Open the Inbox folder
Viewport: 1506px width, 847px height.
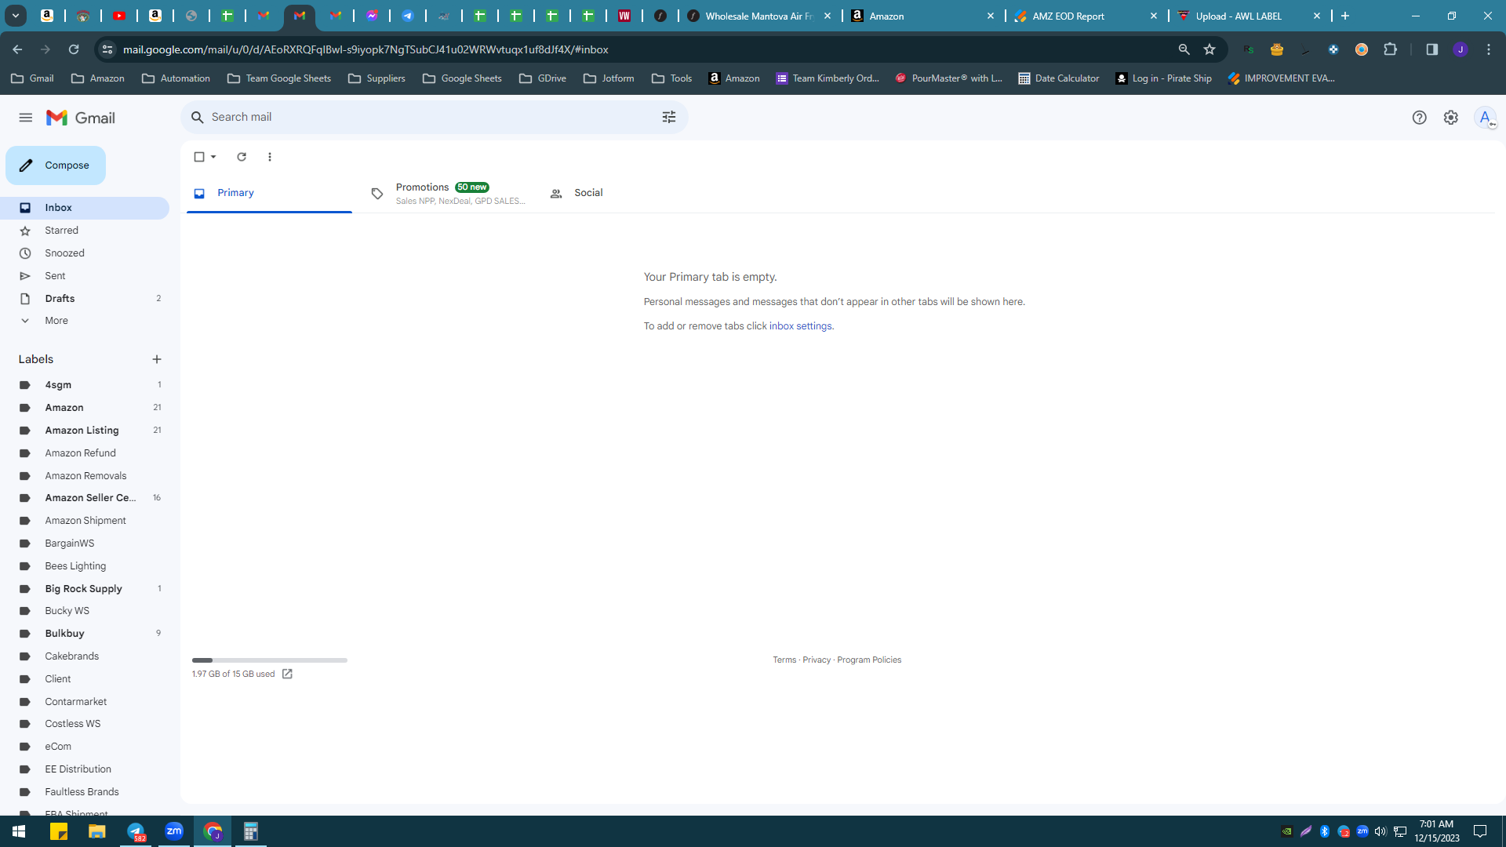(x=85, y=208)
